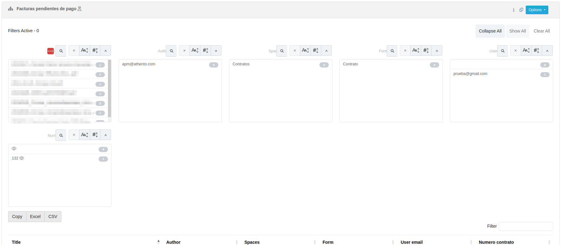Screen dimensions: 562x245
Task: Open the Options dropdown menu
Action: 537,10
